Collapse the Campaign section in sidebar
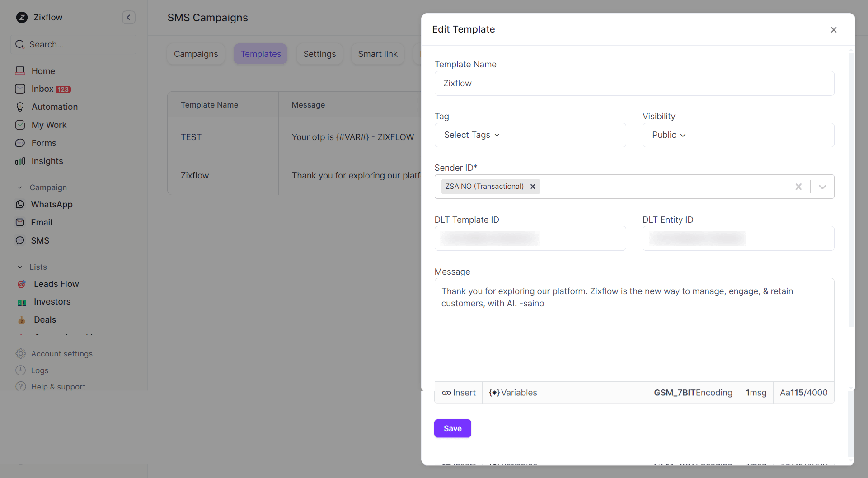 pyautogui.click(x=20, y=187)
